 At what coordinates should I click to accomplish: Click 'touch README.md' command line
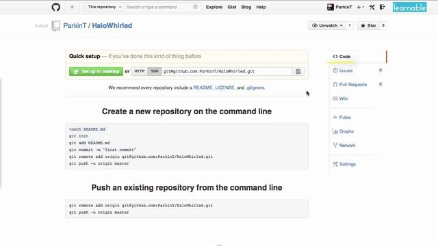point(87,129)
